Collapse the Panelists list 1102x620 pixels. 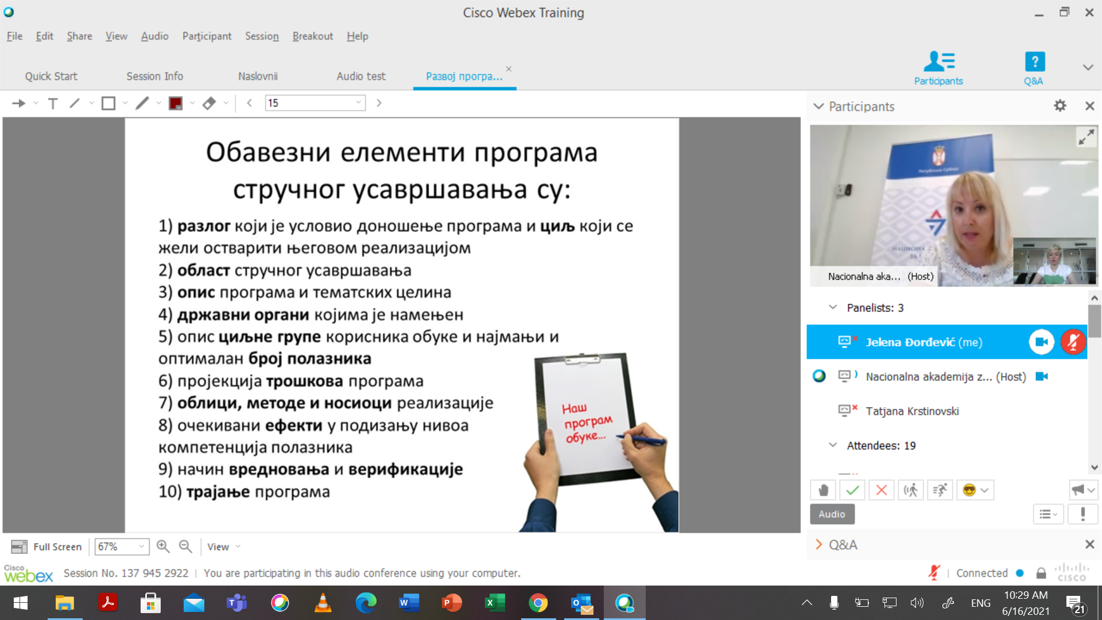click(x=833, y=308)
